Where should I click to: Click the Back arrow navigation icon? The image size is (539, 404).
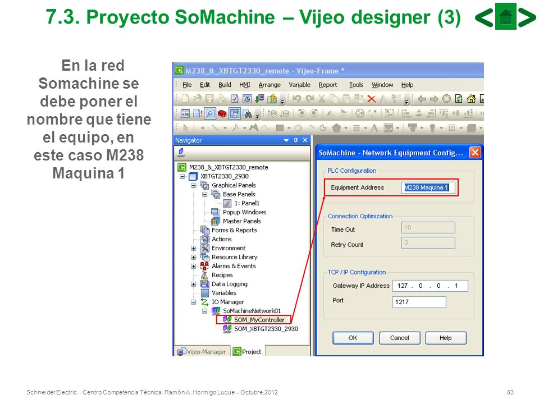[422, 99]
